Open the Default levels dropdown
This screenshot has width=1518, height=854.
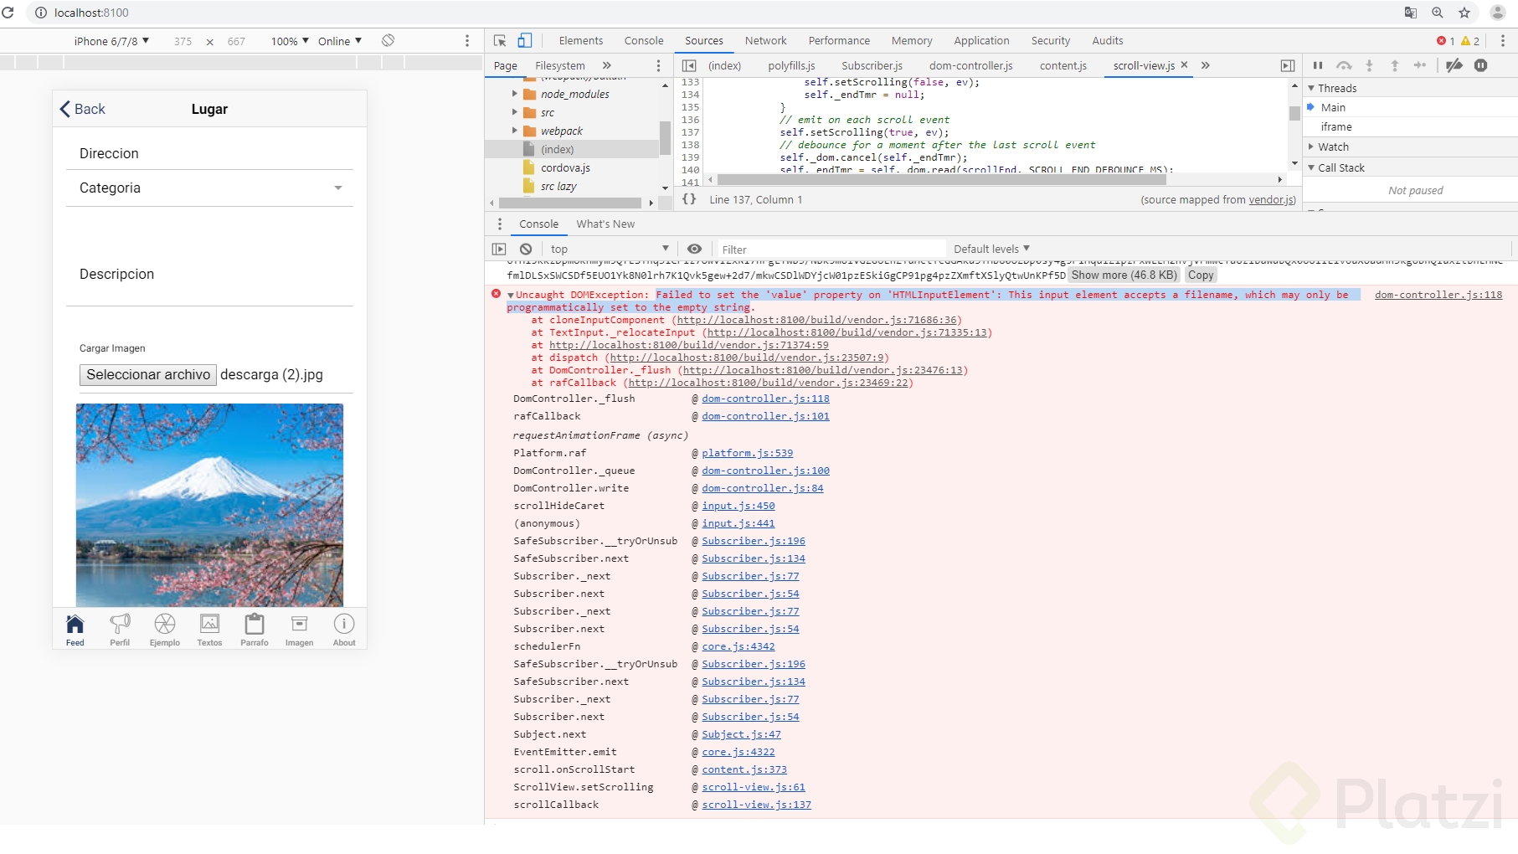tap(991, 250)
